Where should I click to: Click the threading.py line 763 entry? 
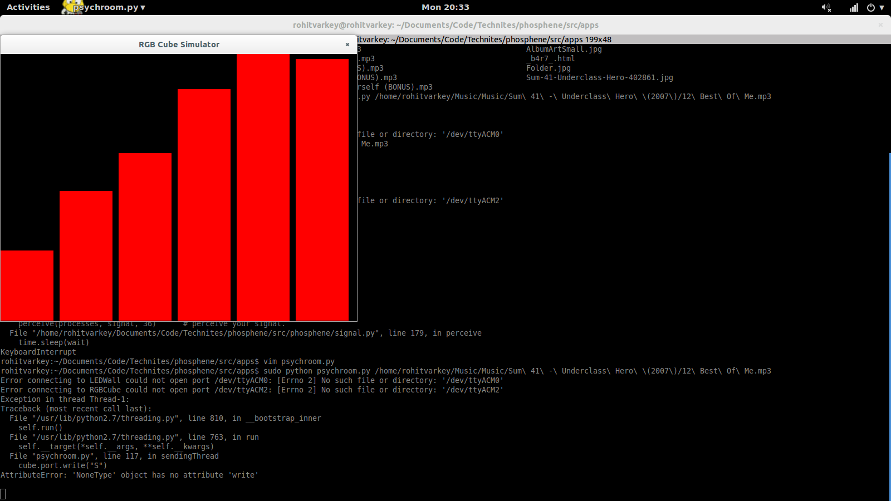pos(134,437)
